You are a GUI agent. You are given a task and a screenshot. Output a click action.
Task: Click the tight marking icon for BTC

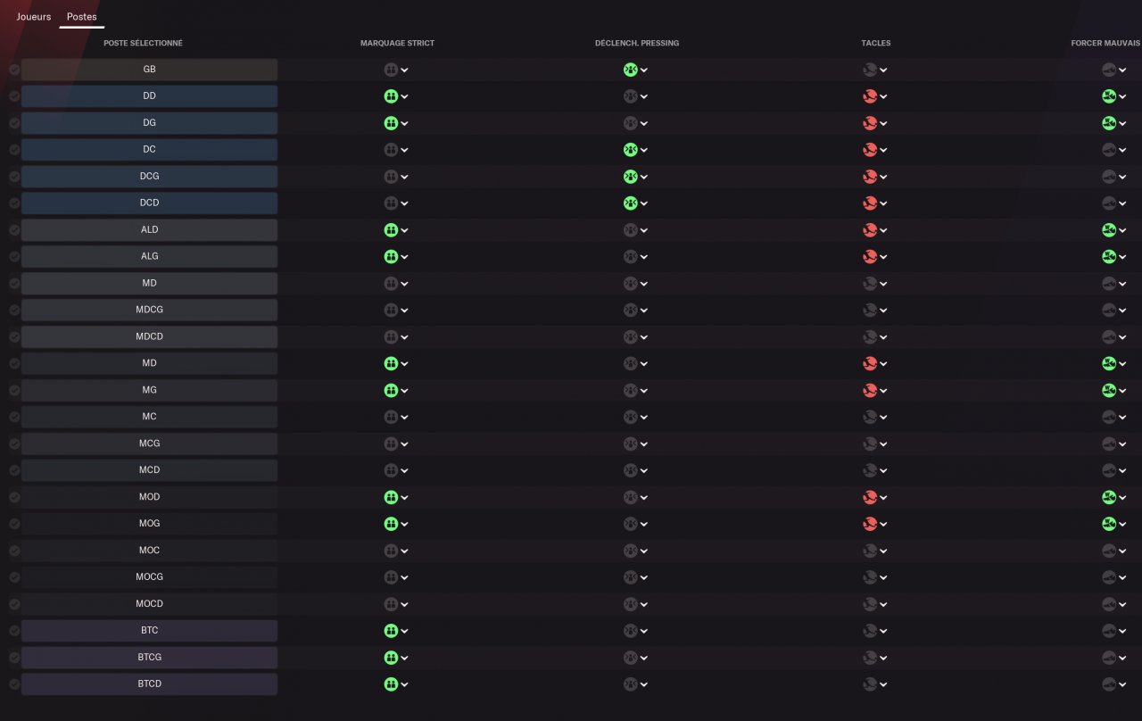coord(391,631)
